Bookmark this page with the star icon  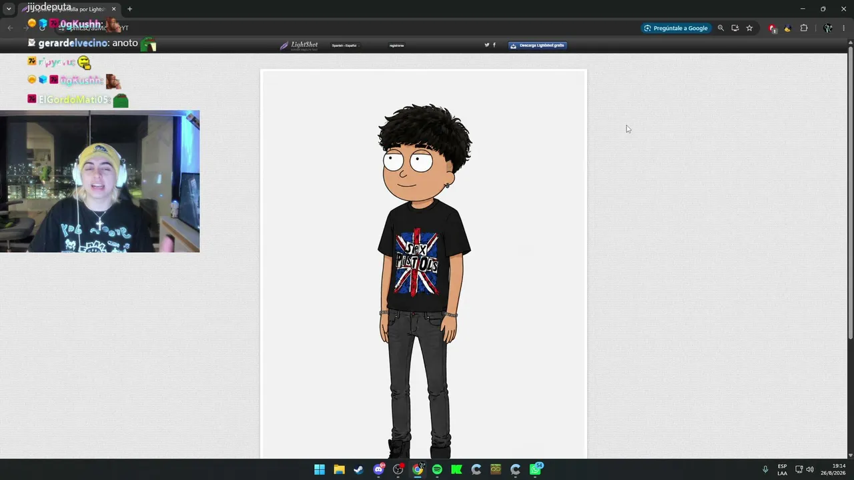(749, 28)
